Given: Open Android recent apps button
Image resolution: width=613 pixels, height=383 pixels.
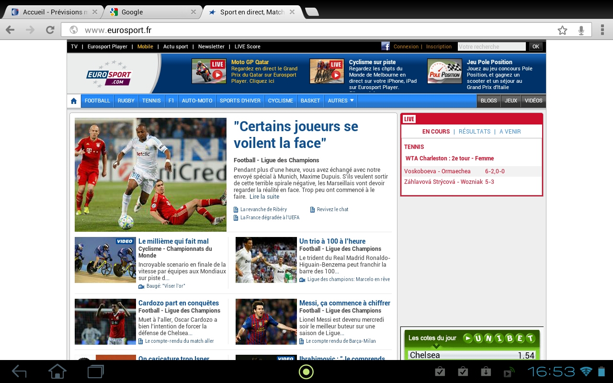Looking at the screenshot, I should point(95,372).
